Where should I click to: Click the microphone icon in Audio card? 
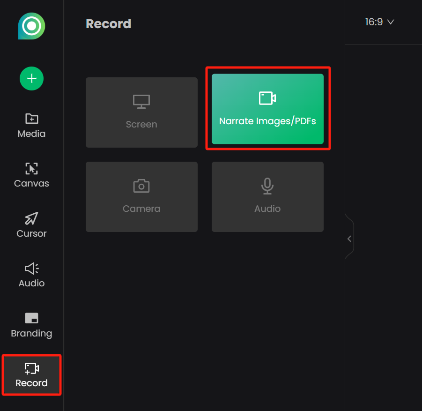pos(267,186)
